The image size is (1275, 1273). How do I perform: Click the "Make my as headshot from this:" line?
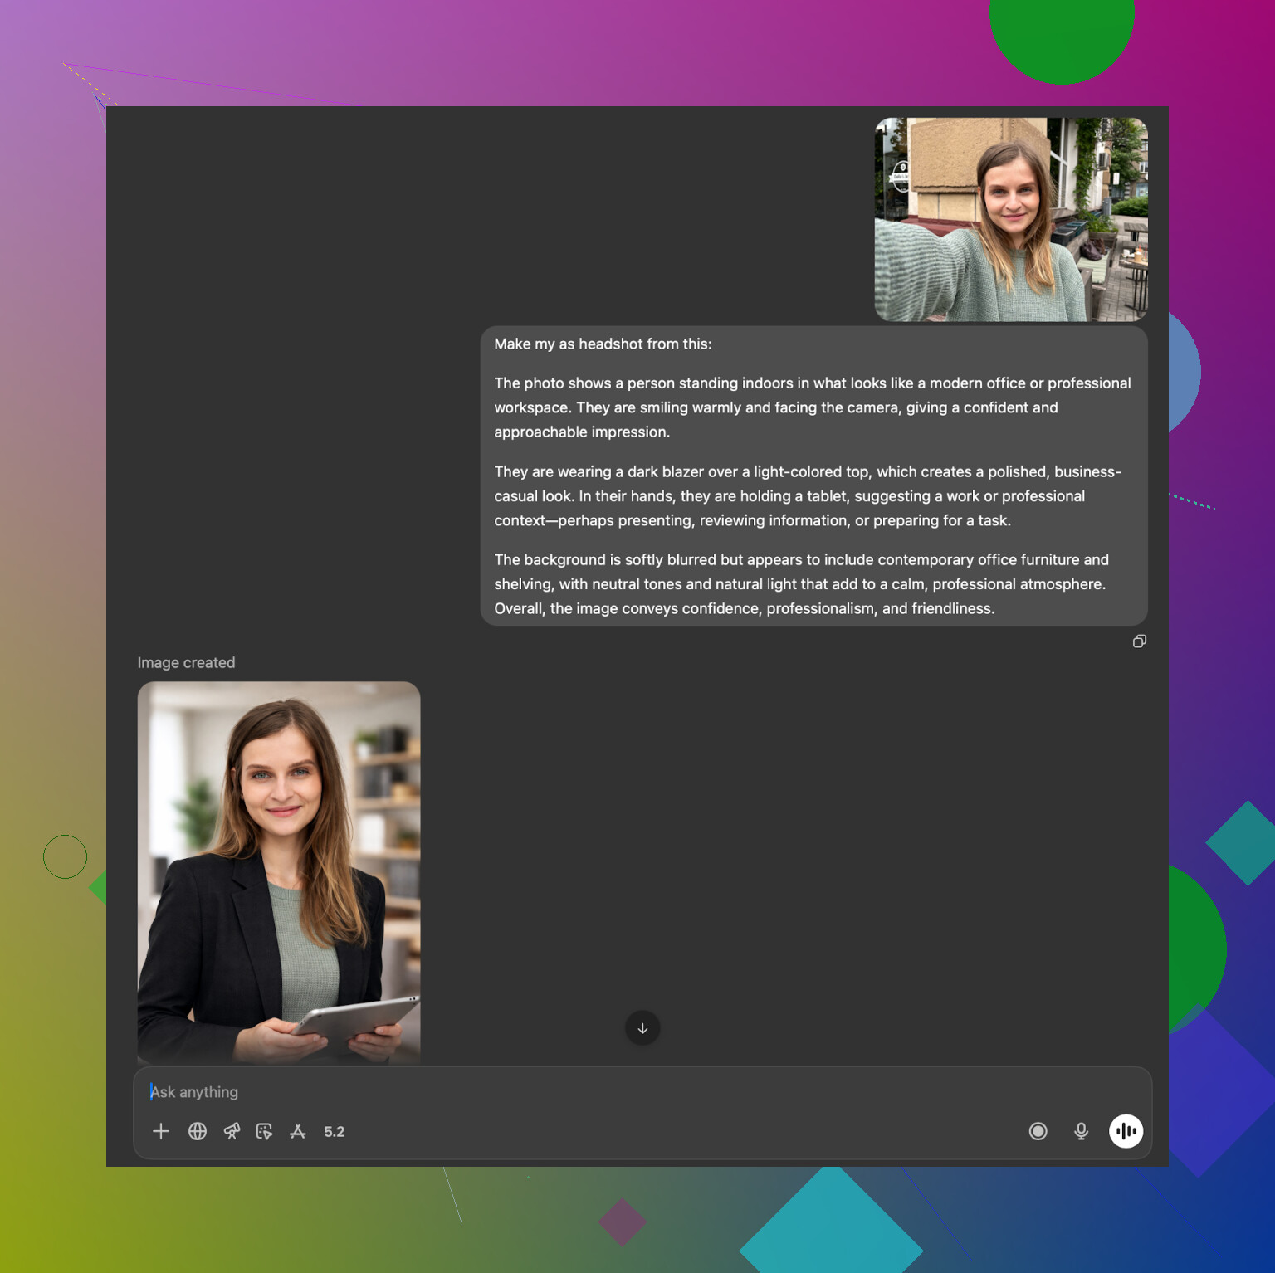(x=603, y=344)
